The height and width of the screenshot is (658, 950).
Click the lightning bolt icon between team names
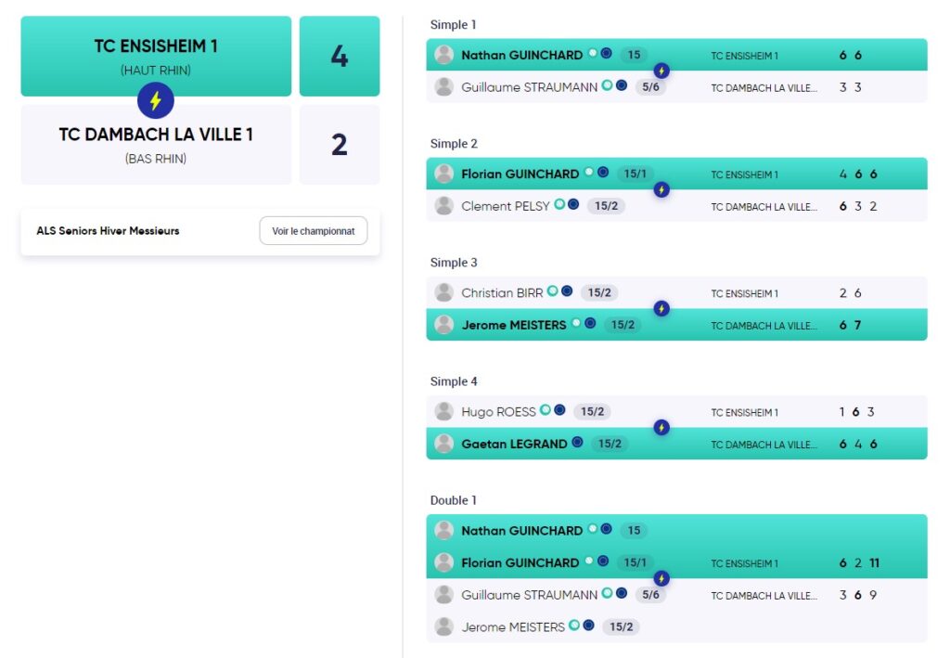click(x=156, y=100)
